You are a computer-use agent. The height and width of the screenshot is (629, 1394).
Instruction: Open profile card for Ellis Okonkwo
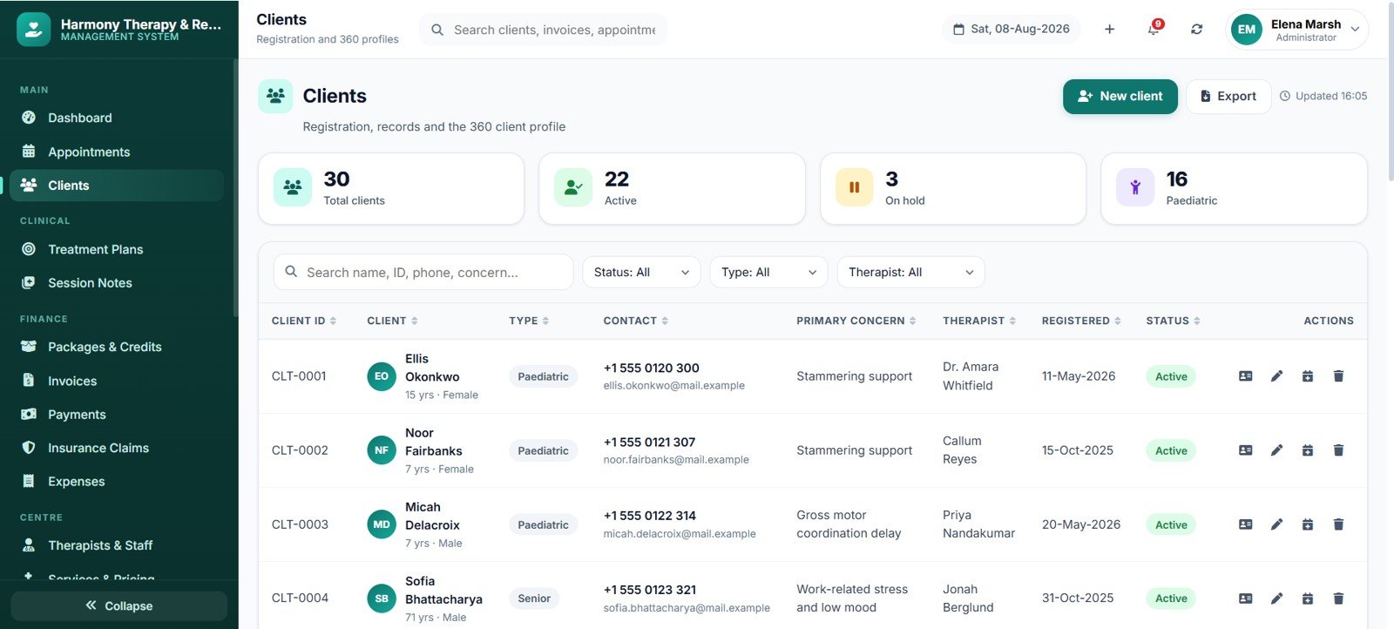[1246, 376]
